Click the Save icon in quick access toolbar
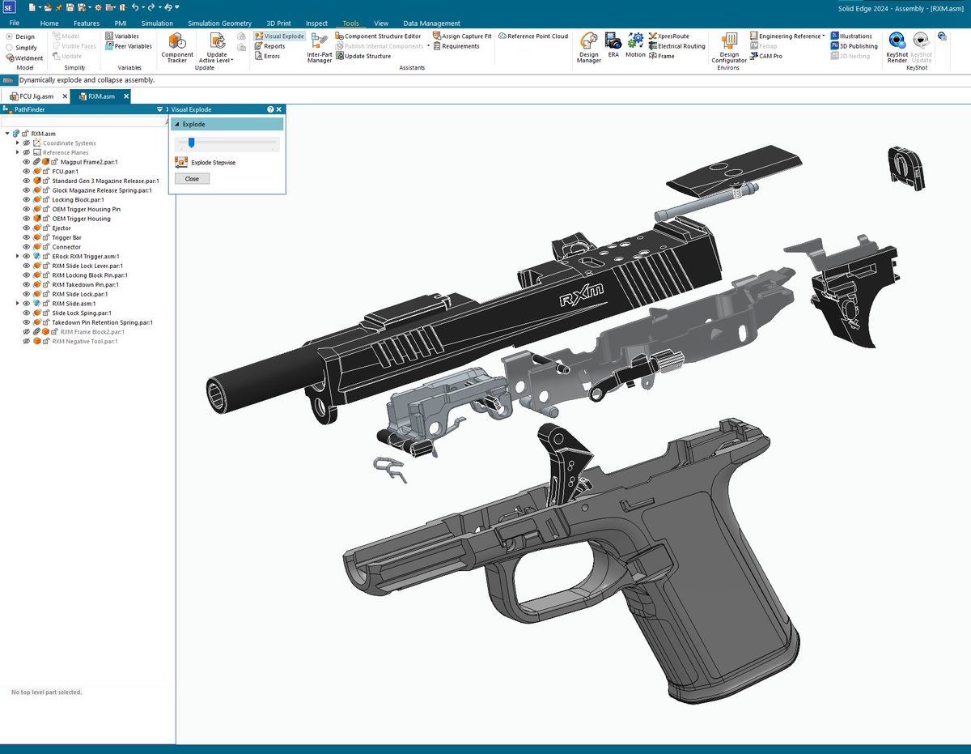 [70, 6]
